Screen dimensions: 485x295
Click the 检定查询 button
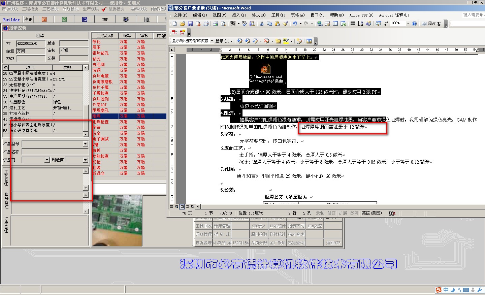tap(296, 242)
